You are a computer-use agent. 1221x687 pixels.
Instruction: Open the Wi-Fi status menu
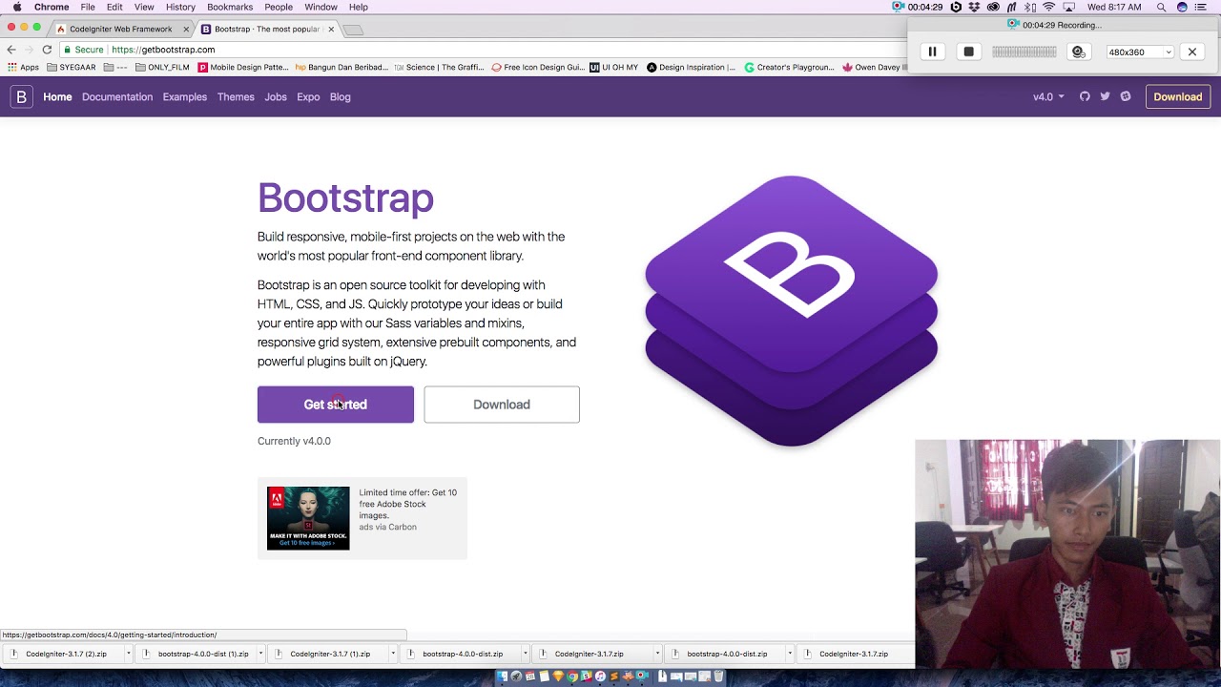[1048, 7]
